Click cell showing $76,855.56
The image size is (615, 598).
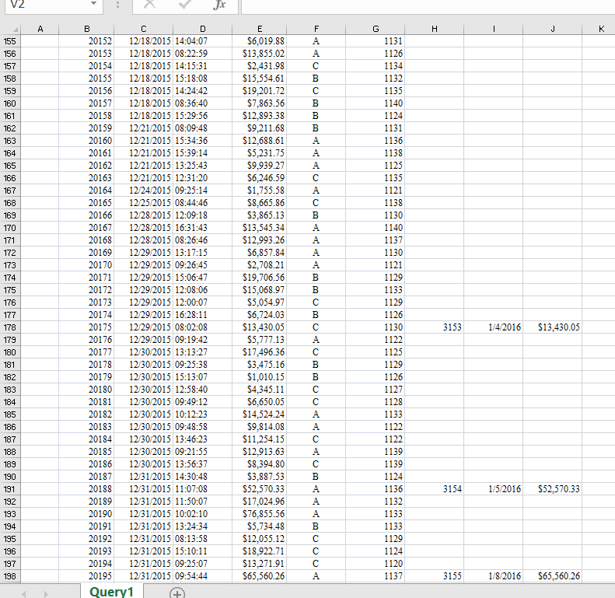pos(260,514)
